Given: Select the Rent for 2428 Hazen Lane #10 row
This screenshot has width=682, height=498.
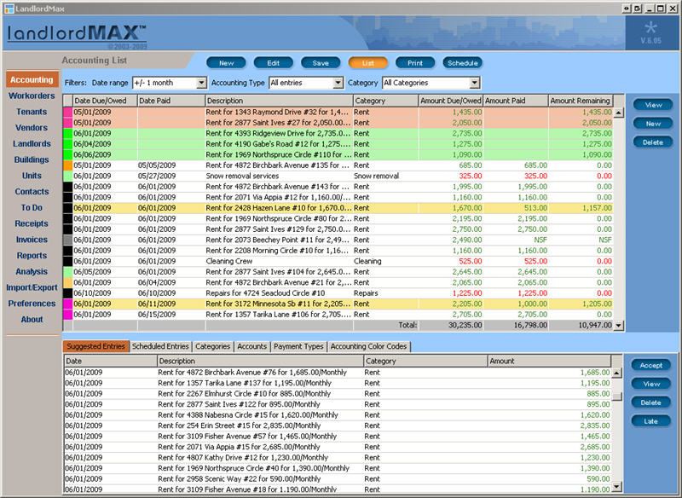Looking at the screenshot, I should tap(338, 208).
